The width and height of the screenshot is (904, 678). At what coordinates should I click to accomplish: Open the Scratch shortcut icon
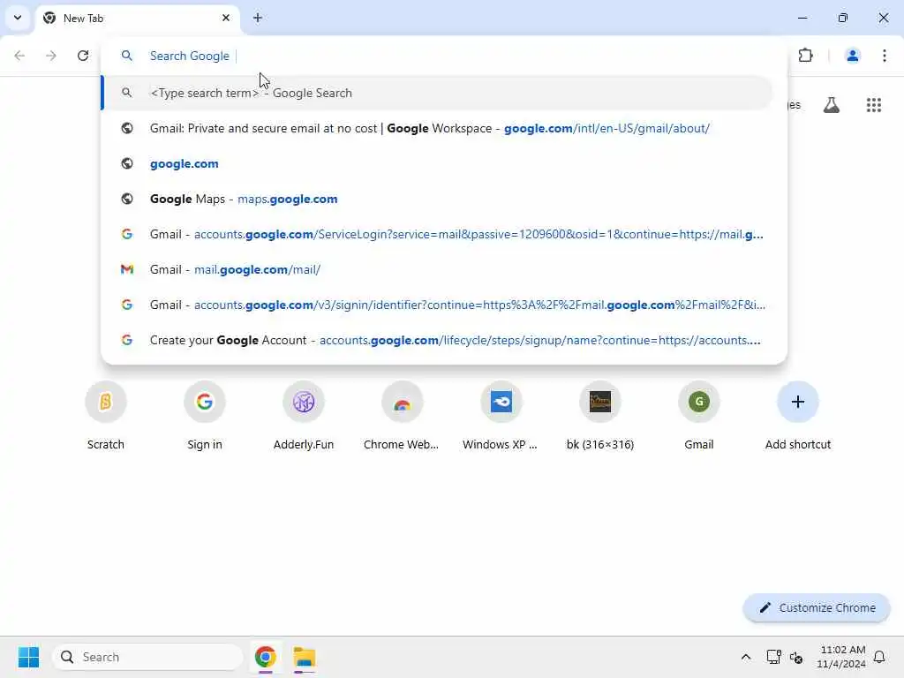click(106, 402)
